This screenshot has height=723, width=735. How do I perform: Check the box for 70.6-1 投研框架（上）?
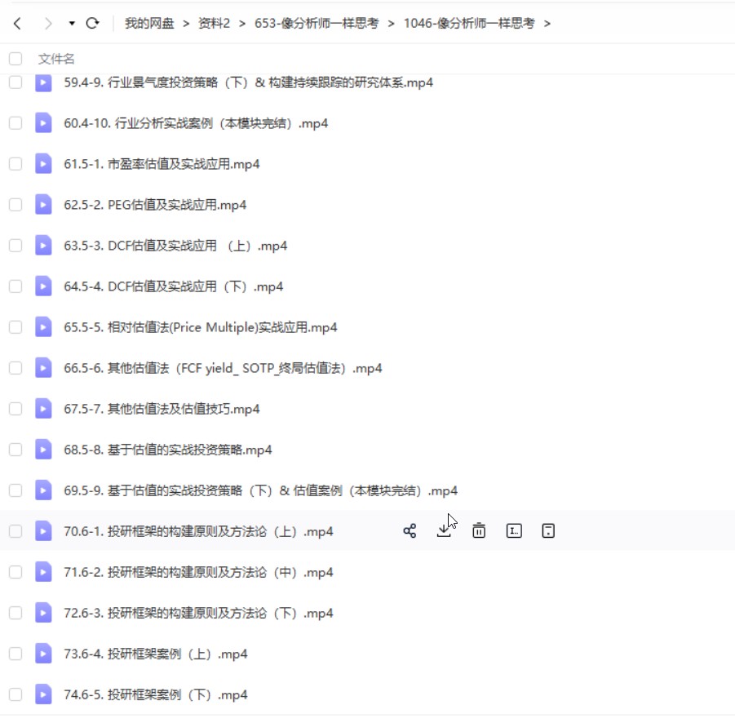point(15,530)
